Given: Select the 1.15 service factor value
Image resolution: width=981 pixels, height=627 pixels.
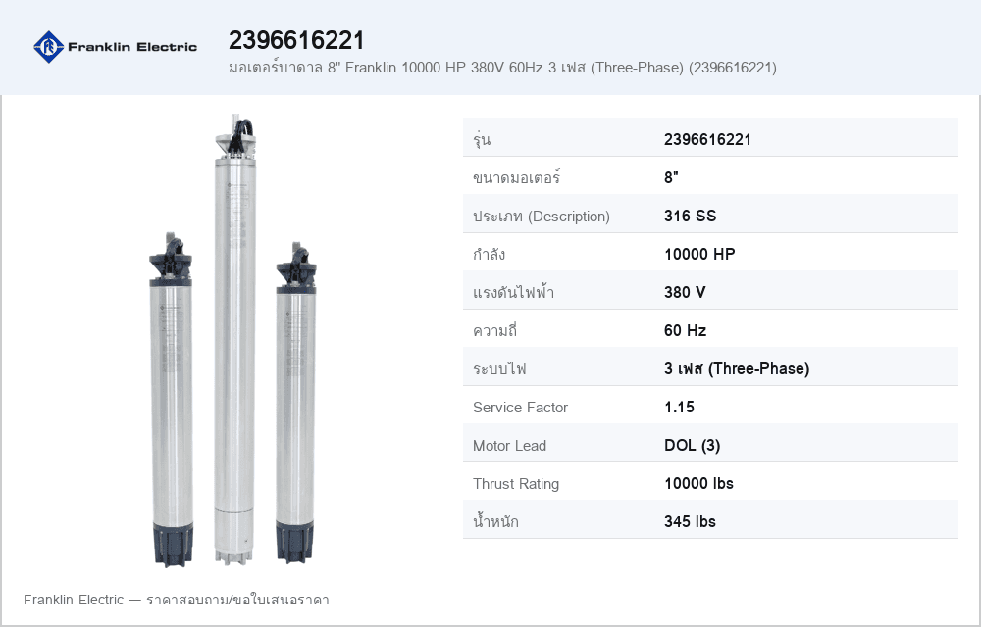Looking at the screenshot, I should (x=680, y=408).
